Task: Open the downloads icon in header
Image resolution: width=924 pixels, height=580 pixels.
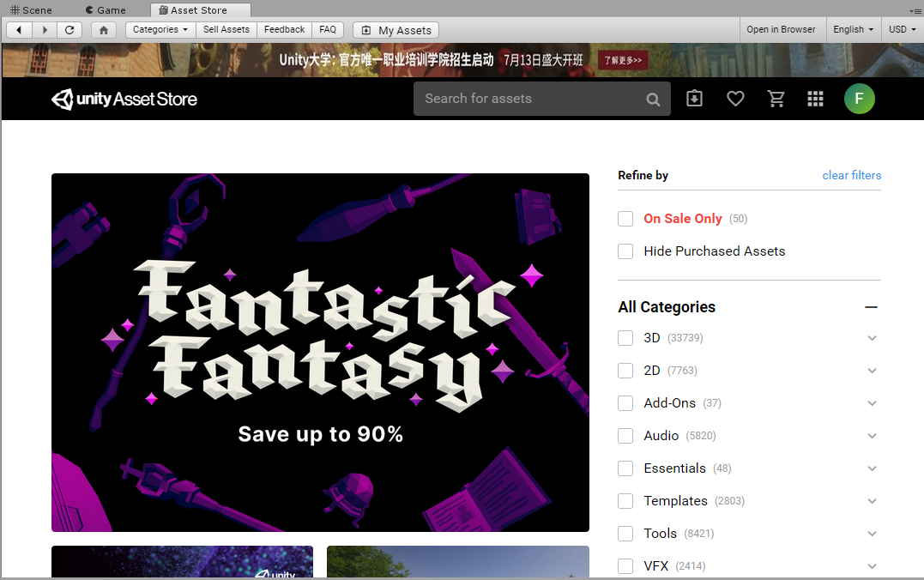Action: 695,99
